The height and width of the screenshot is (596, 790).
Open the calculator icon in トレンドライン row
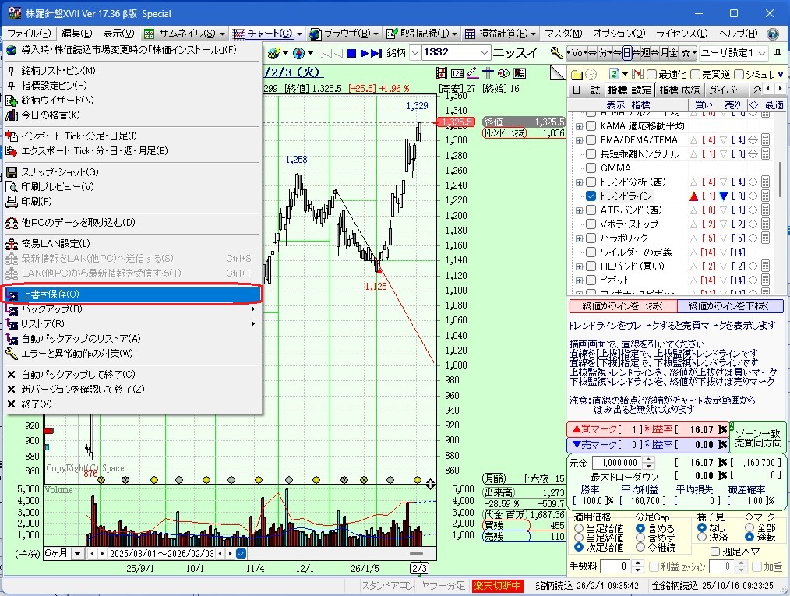tap(765, 196)
